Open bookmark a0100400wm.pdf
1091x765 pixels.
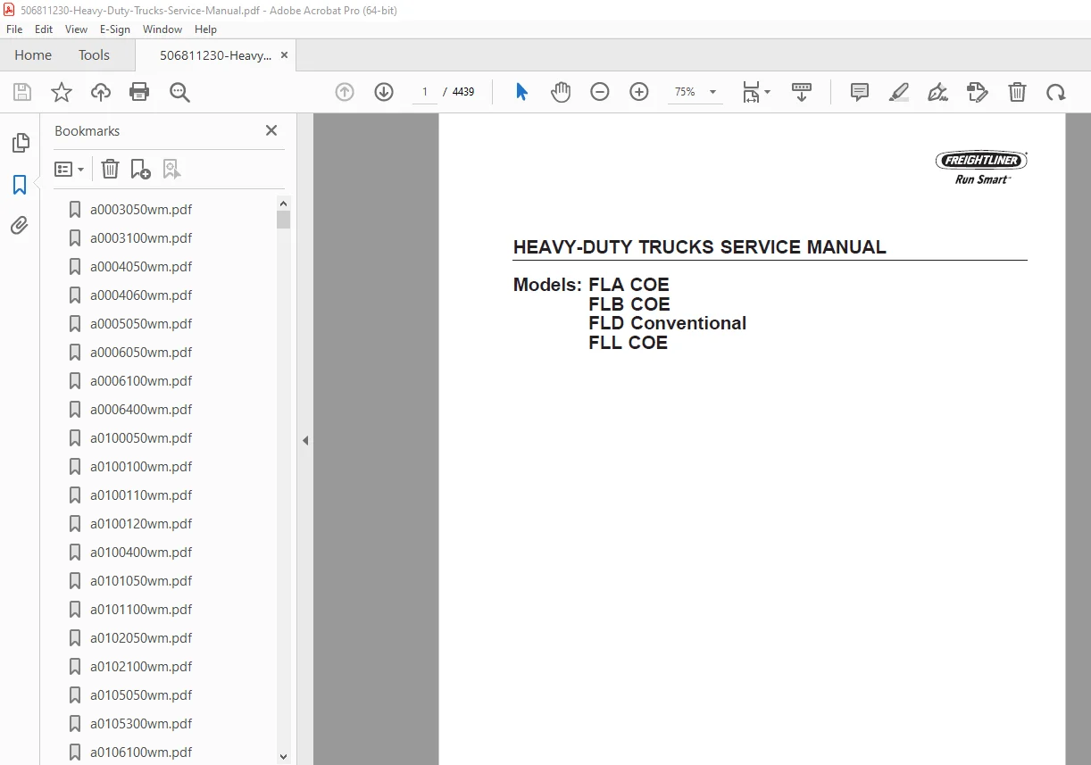[x=141, y=553]
